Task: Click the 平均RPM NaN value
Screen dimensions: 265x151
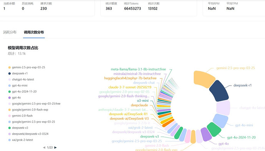Action: point(212,8)
